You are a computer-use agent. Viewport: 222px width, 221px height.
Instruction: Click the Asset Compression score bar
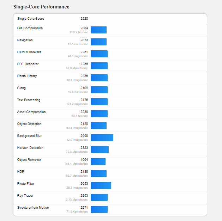99,114
